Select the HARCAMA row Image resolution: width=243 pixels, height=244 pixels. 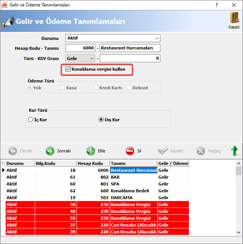98,198
